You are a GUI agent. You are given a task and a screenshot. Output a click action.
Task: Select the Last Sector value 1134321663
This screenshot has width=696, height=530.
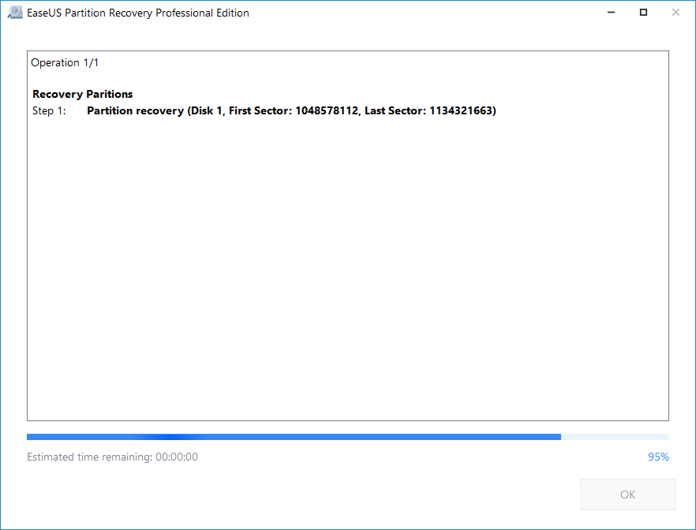(461, 111)
